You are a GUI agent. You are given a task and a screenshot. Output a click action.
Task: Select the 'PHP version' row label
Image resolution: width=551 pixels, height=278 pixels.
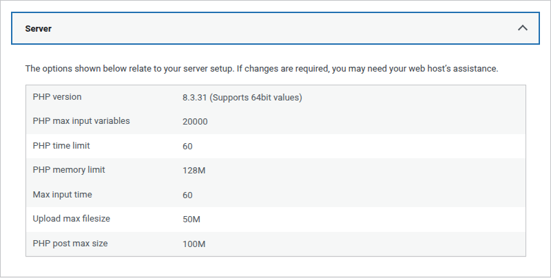57,97
